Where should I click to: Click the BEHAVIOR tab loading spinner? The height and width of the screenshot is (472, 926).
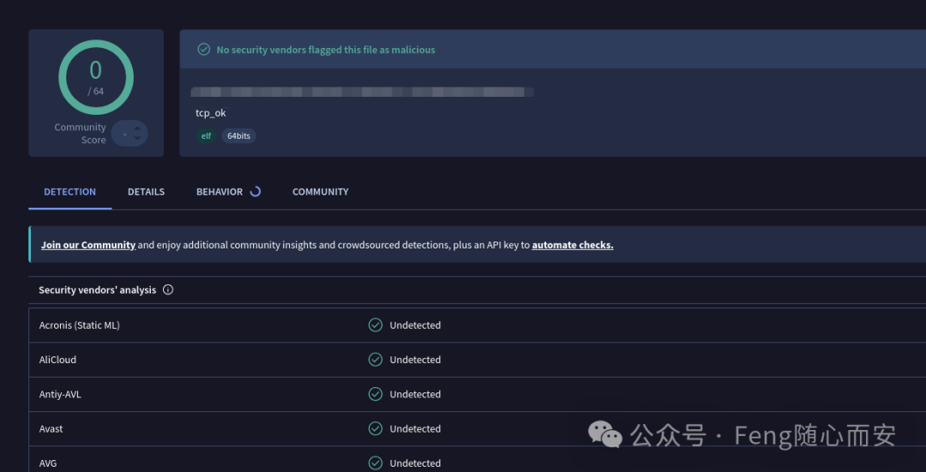point(256,191)
